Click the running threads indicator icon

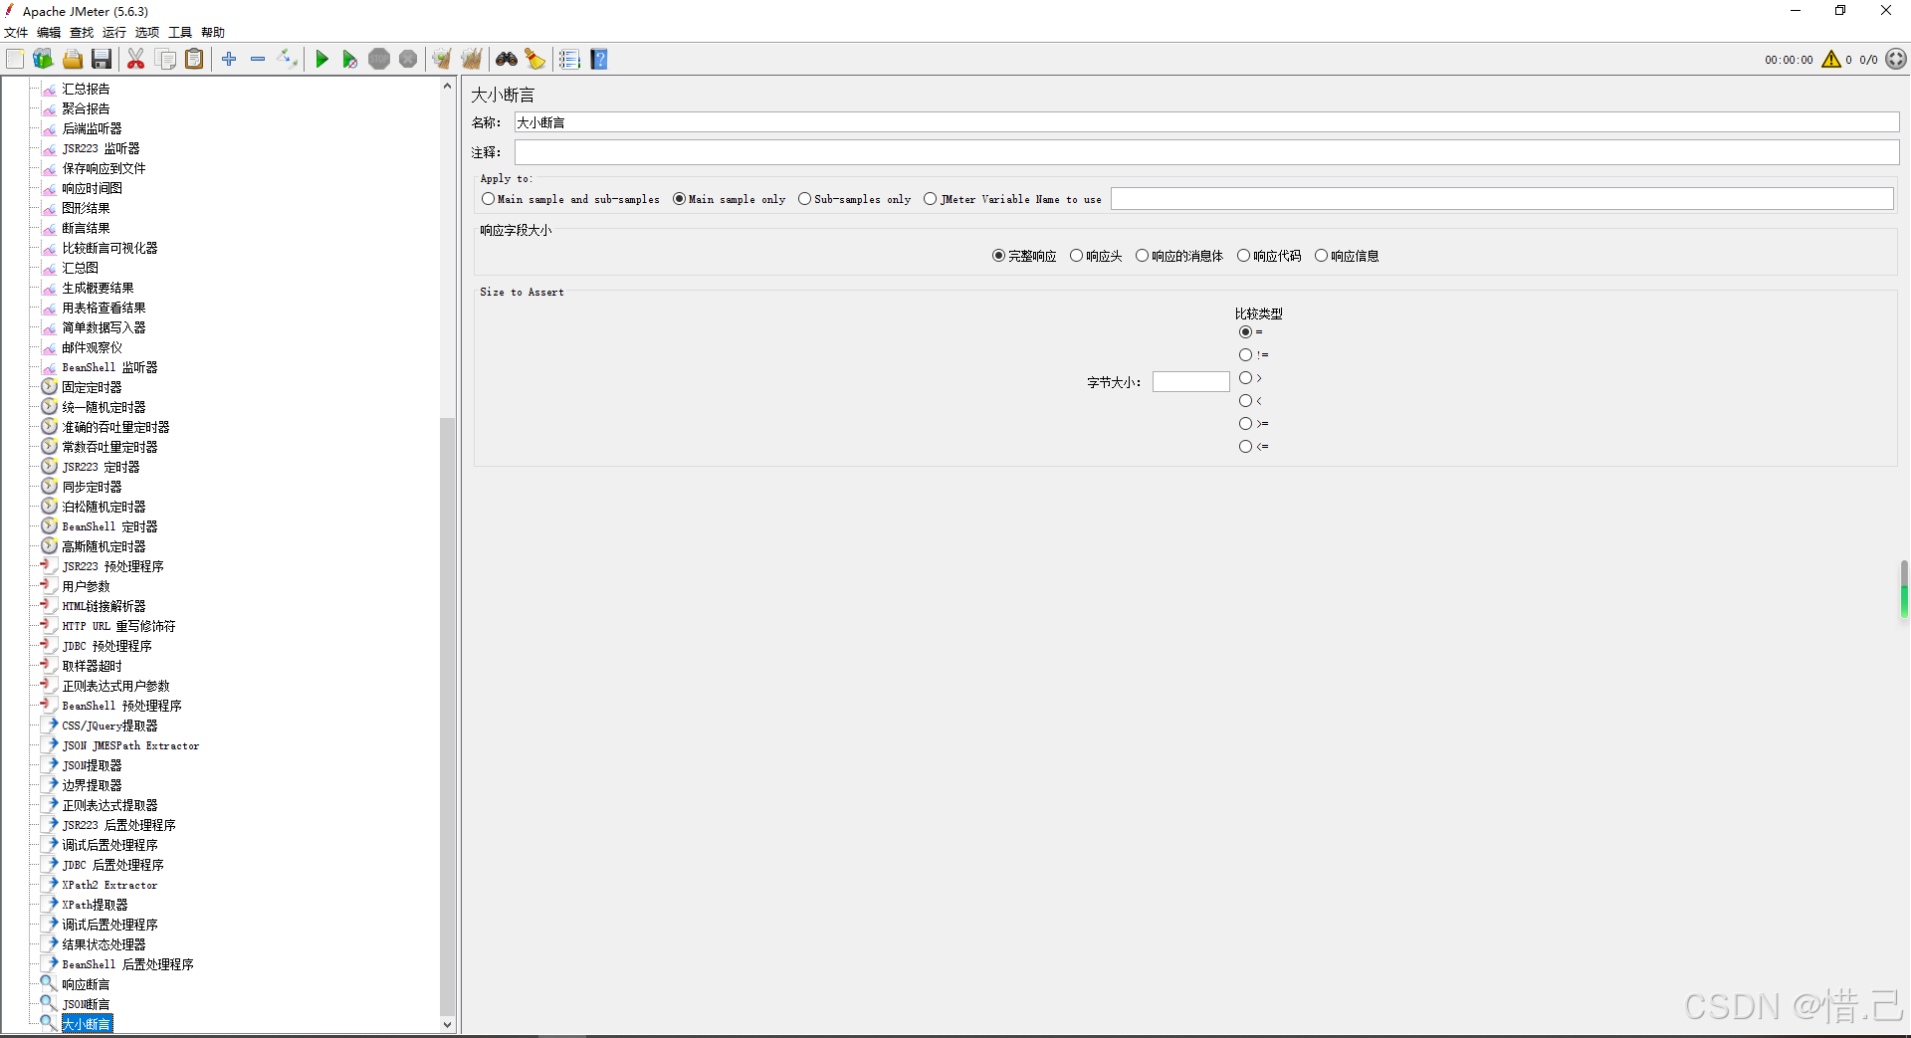[x=1896, y=60]
